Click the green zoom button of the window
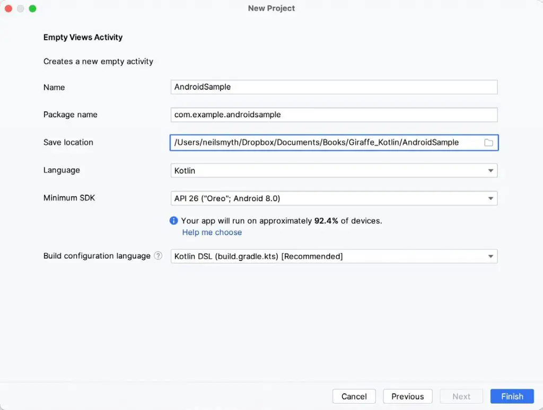543x410 pixels. click(x=32, y=8)
